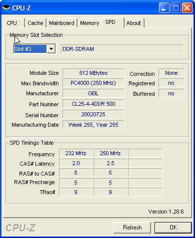
Task: Minimize the CPU-Z window
Action: [164, 8]
